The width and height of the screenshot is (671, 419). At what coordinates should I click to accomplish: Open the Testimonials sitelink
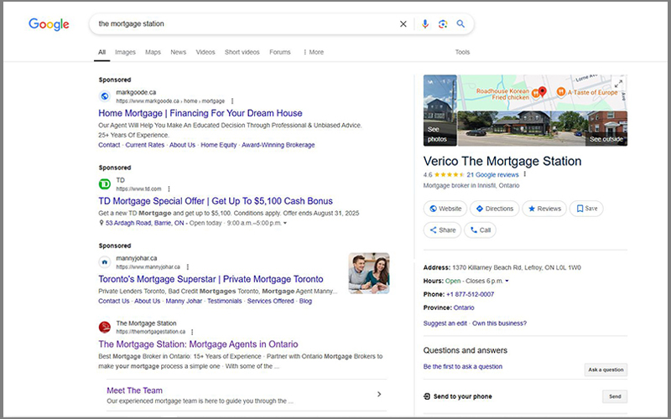225,301
